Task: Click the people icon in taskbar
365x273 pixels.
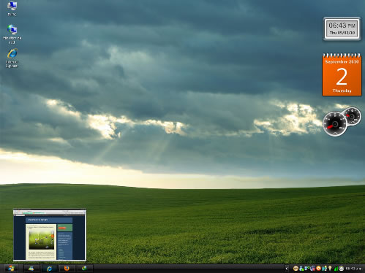Action: point(31,269)
